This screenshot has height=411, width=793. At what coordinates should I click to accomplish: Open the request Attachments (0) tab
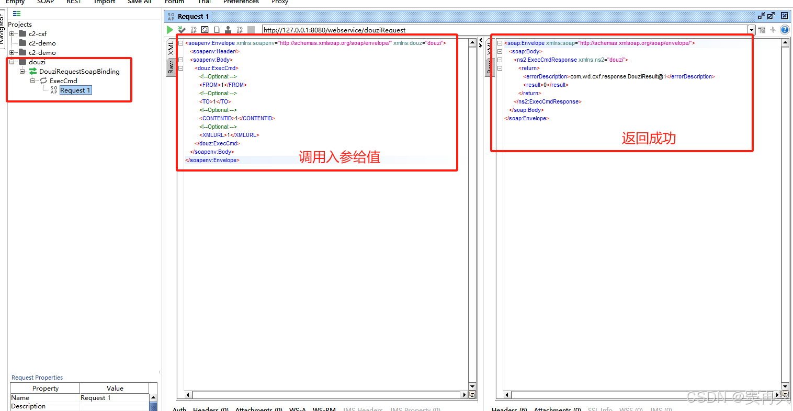coord(259,408)
